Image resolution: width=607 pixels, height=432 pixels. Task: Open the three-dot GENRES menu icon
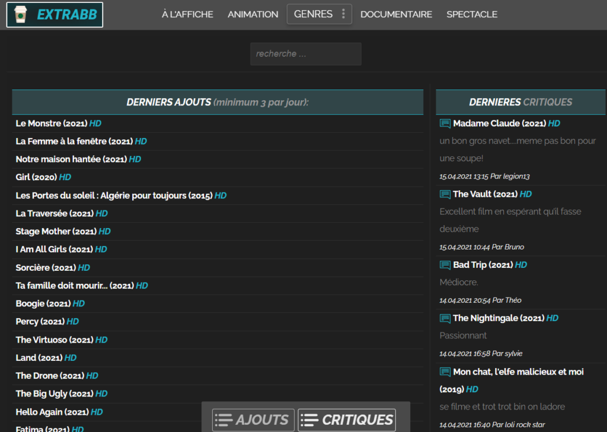[343, 14]
